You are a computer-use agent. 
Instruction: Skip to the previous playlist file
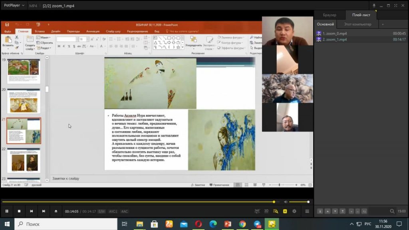pos(31,211)
